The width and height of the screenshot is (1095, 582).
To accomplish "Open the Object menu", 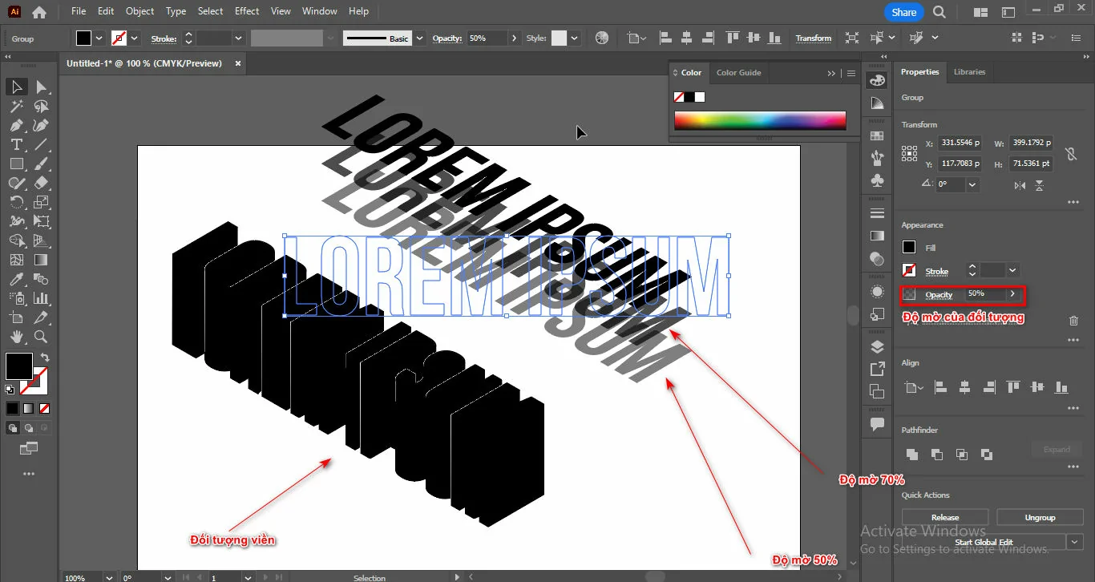I will [139, 11].
